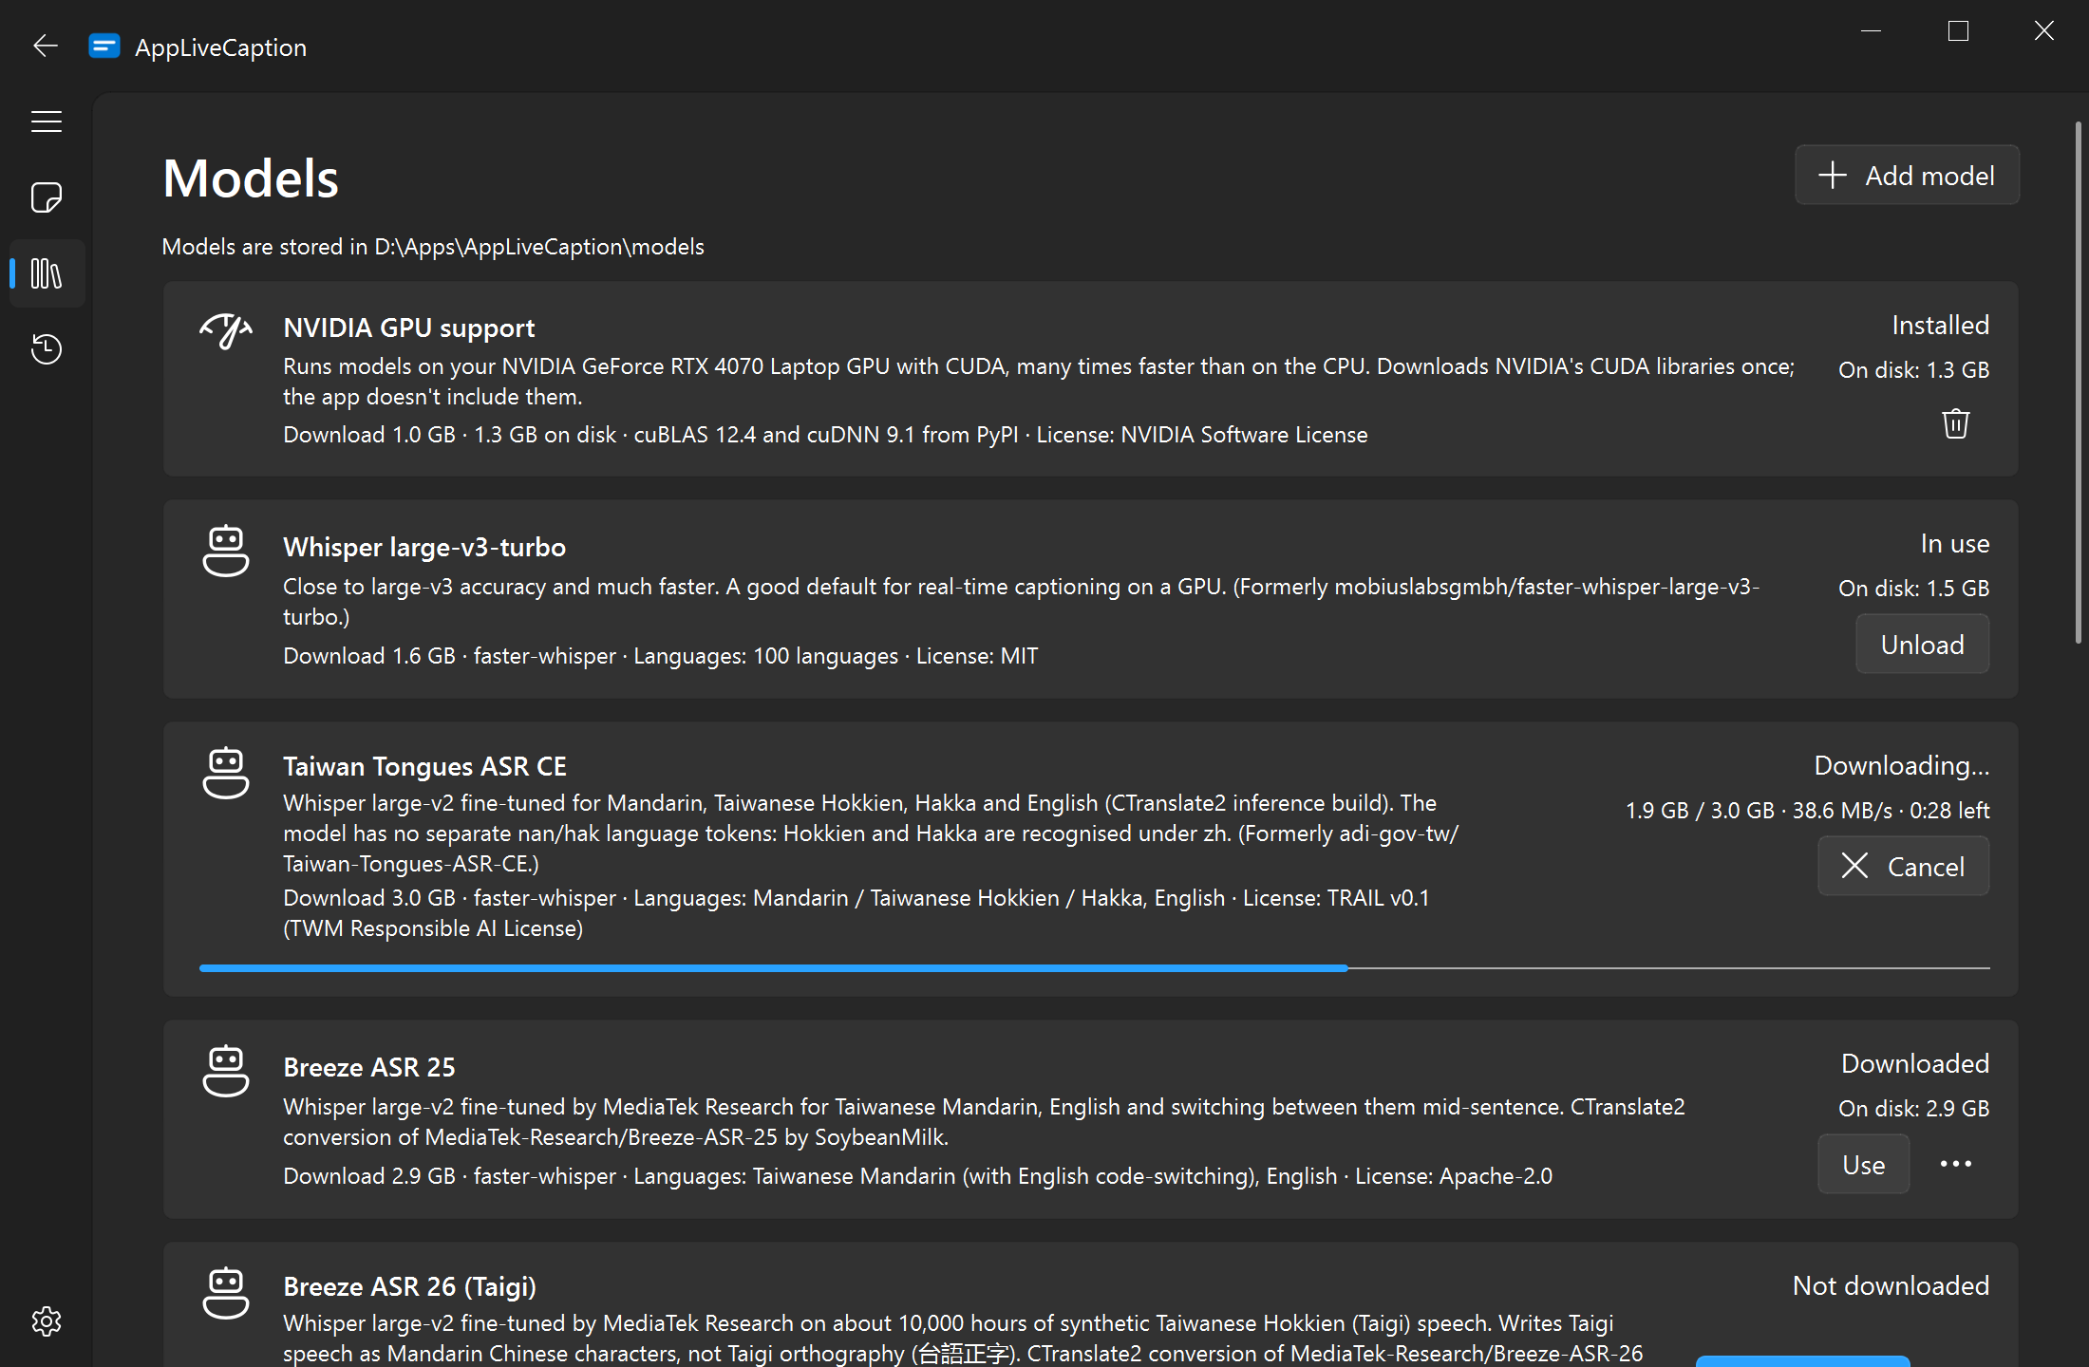Viewport: 2089px width, 1367px height.
Task: Select the Taiwan Tongues ASR CE title
Action: pyautogui.click(x=424, y=766)
